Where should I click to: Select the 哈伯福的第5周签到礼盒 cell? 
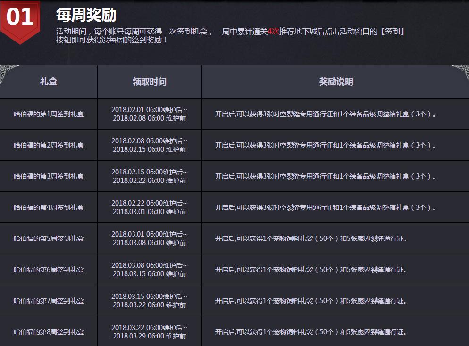coord(49,239)
